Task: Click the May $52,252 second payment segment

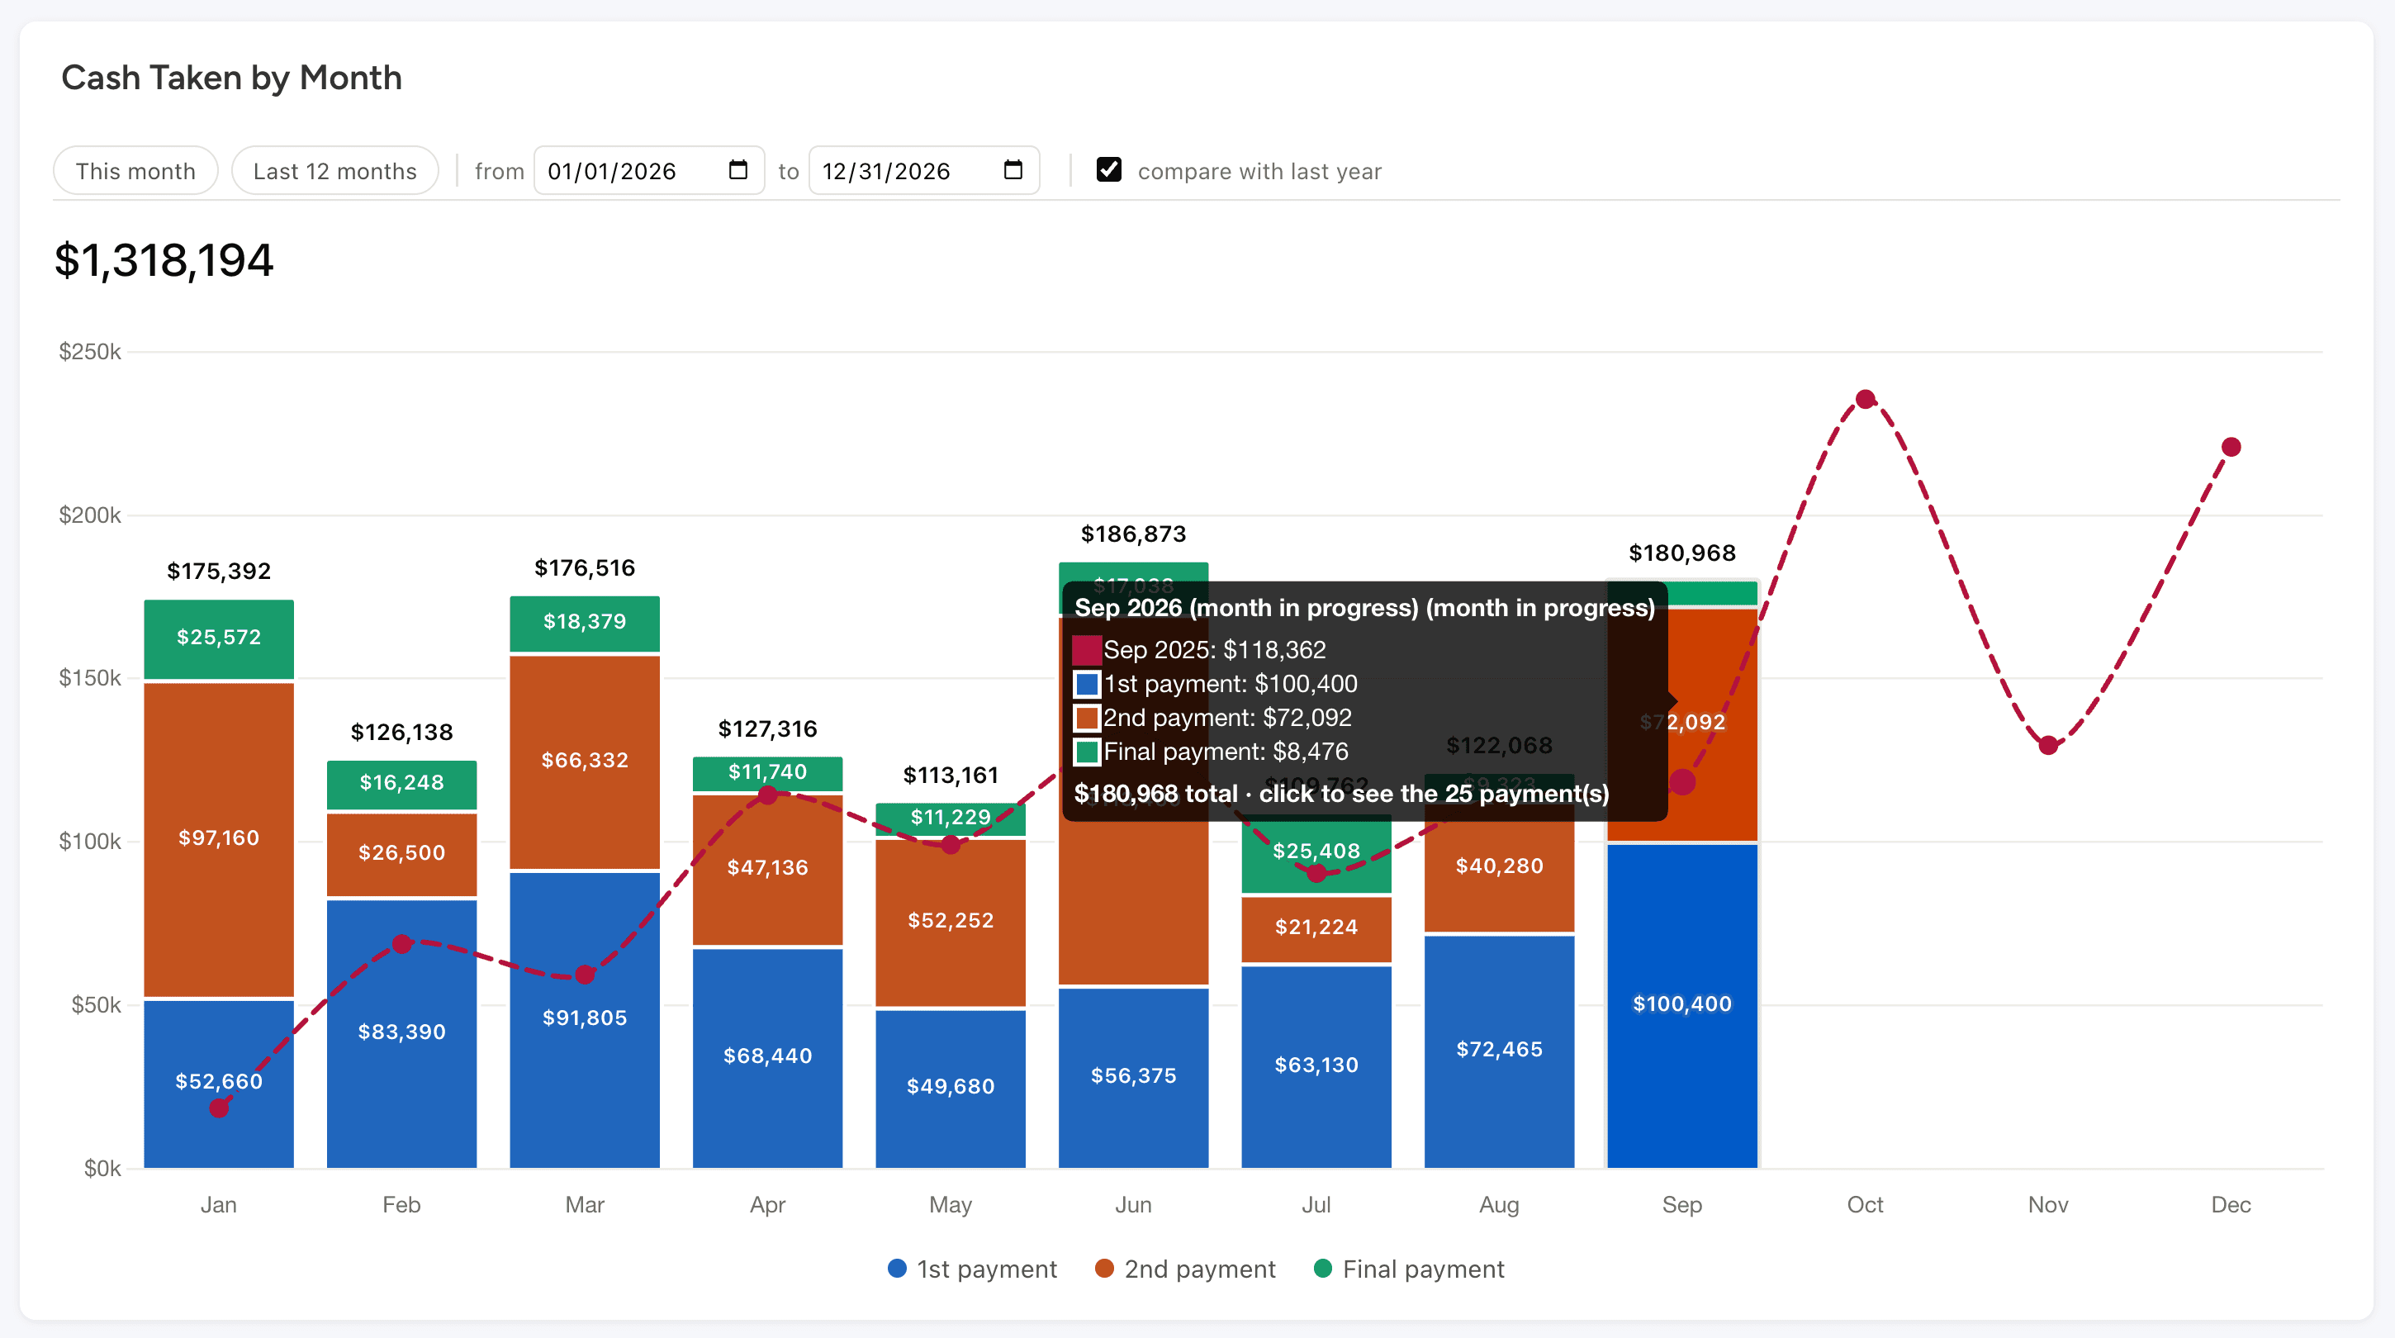Action: [951, 923]
